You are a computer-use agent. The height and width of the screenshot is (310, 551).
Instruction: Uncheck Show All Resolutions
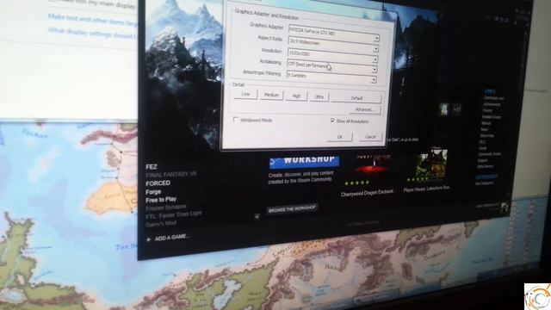pos(332,121)
